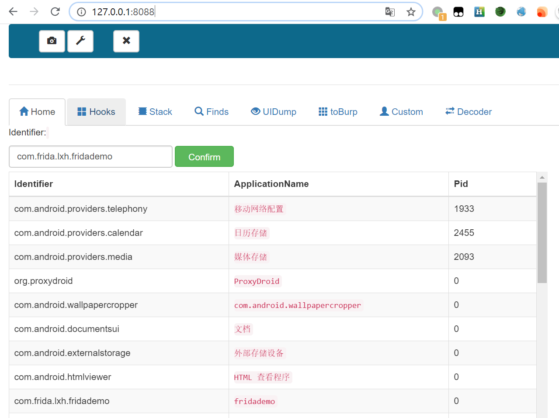Open the toBurp tab
559x418 pixels.
338,112
